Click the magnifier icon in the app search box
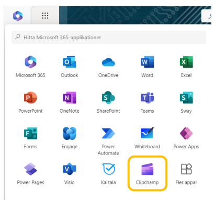Screen dimensions: 215x202 point(18,37)
